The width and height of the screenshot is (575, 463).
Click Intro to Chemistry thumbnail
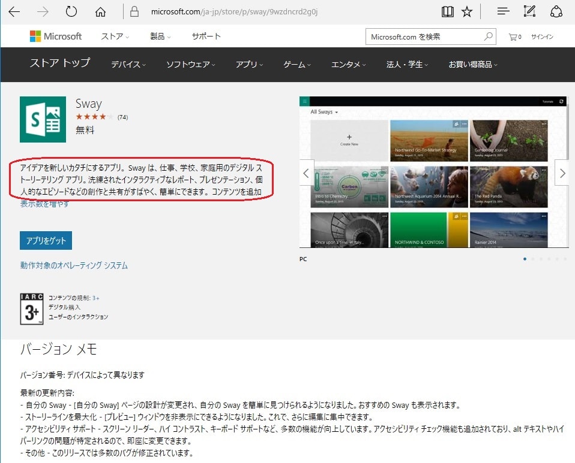pos(349,187)
